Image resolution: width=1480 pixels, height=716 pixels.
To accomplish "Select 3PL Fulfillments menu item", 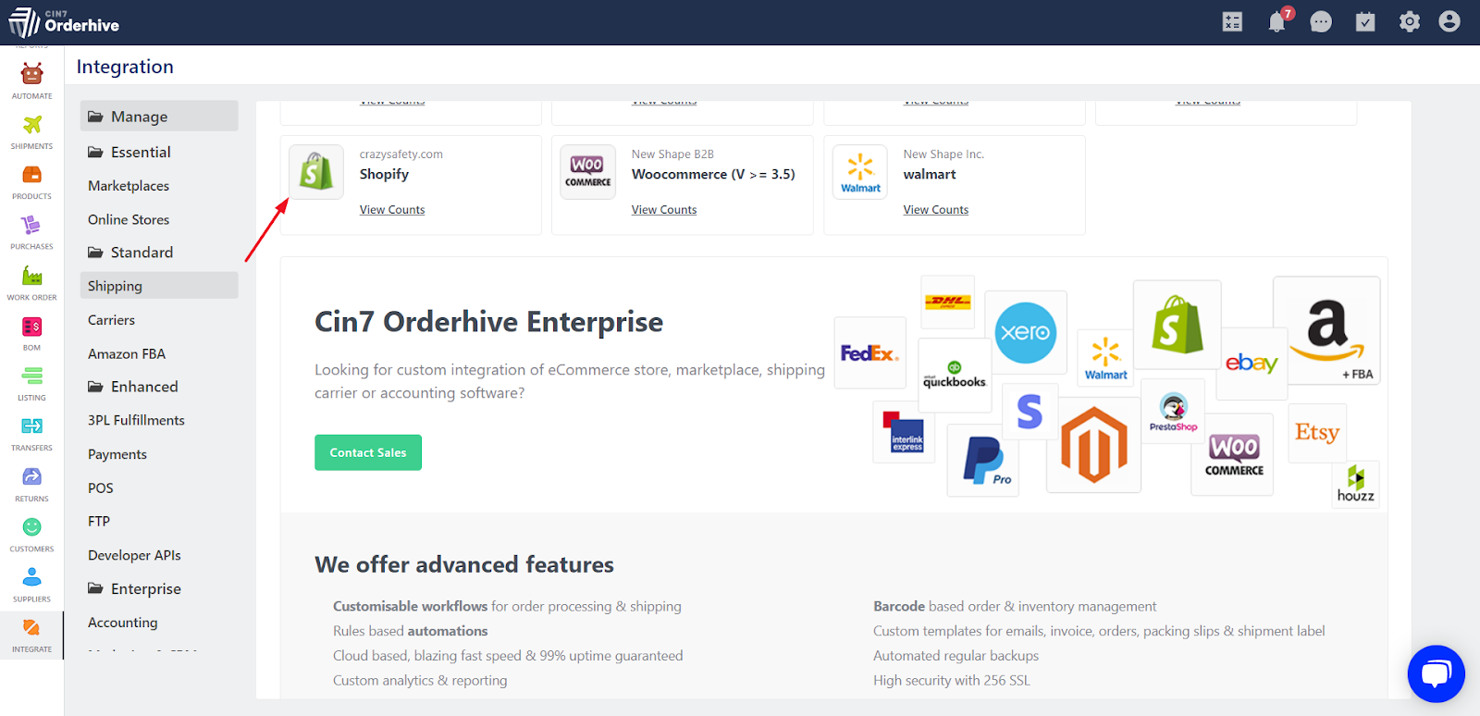I will tap(136, 421).
